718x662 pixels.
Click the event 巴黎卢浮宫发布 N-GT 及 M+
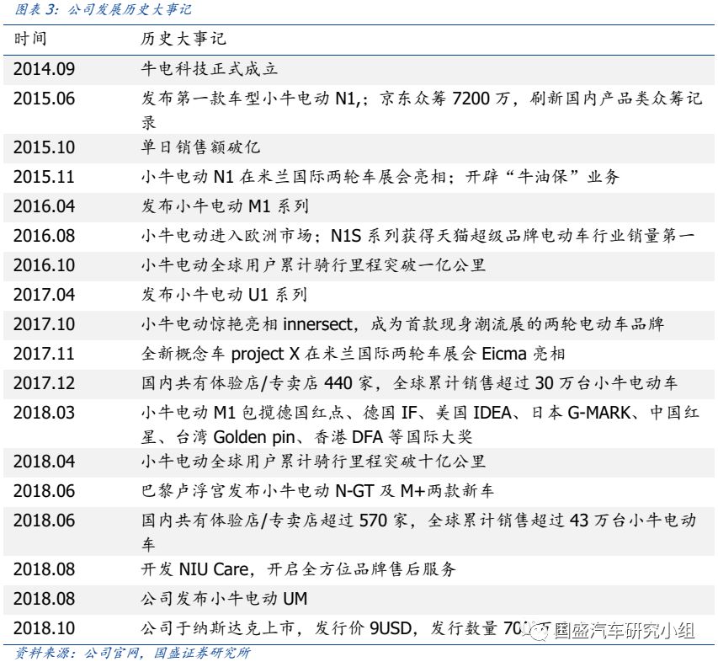[x=317, y=491]
